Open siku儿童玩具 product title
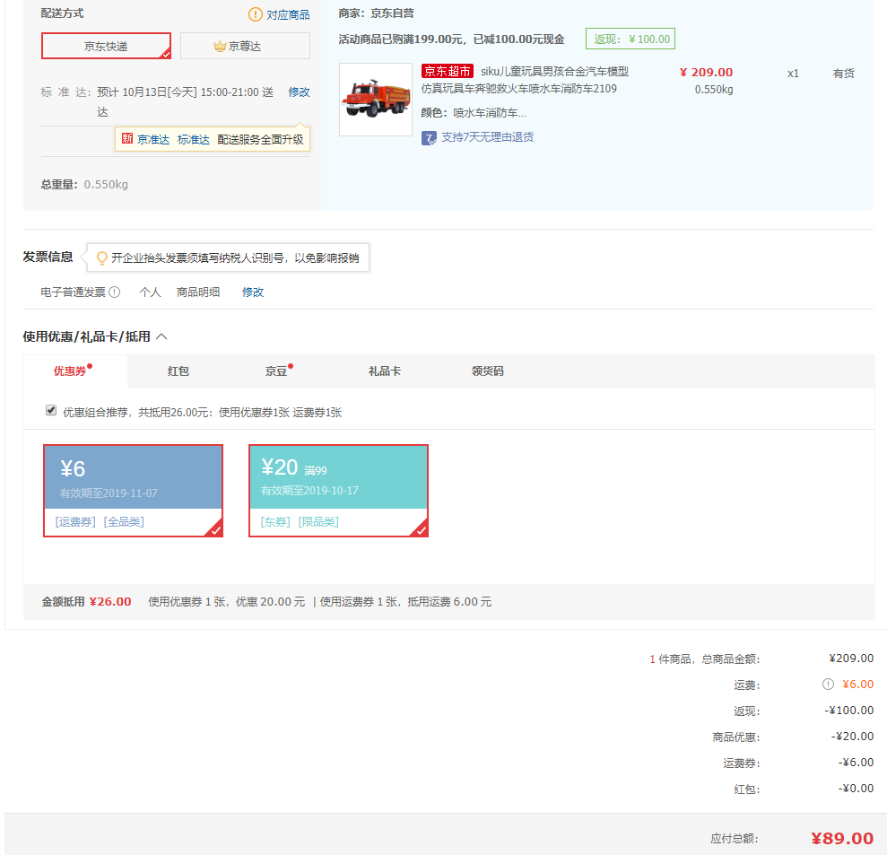This screenshot has width=887, height=855. (x=525, y=80)
